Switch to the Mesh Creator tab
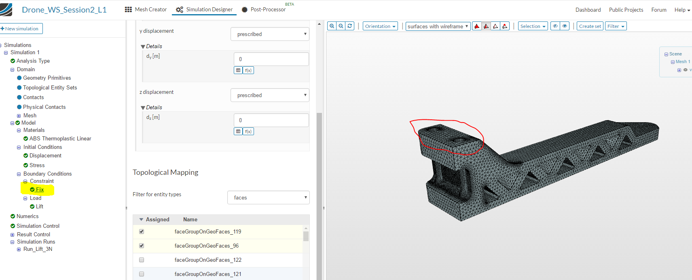 click(x=146, y=9)
